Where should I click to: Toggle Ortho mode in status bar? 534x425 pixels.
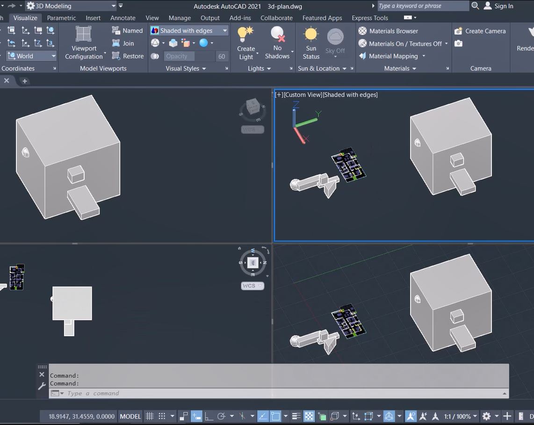click(209, 416)
